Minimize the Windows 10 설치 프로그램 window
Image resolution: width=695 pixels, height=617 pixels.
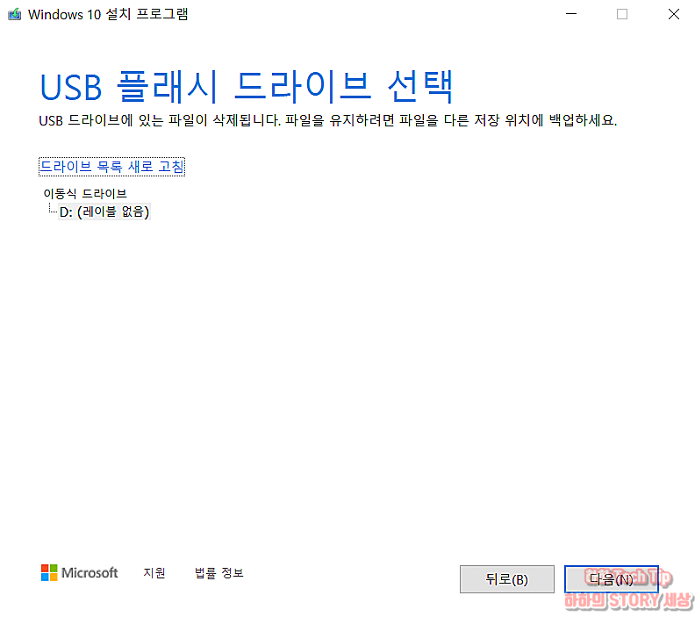pyautogui.click(x=571, y=14)
